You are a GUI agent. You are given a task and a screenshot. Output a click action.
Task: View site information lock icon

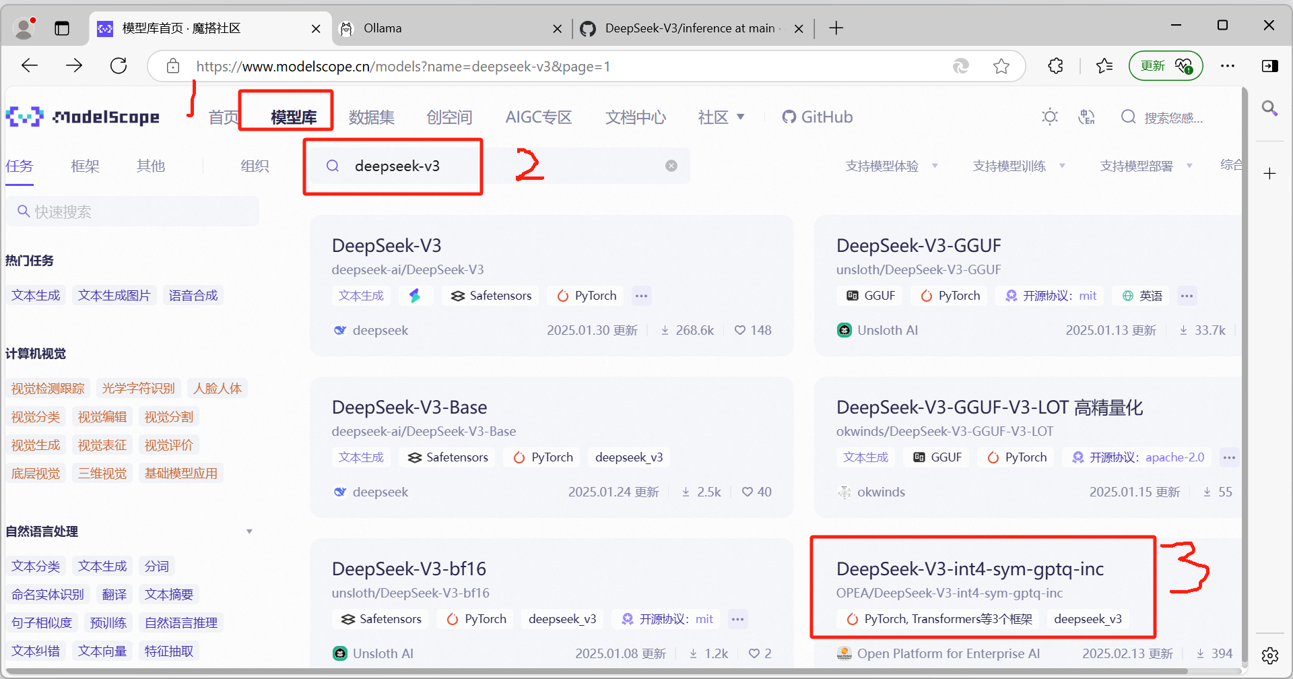coord(173,66)
